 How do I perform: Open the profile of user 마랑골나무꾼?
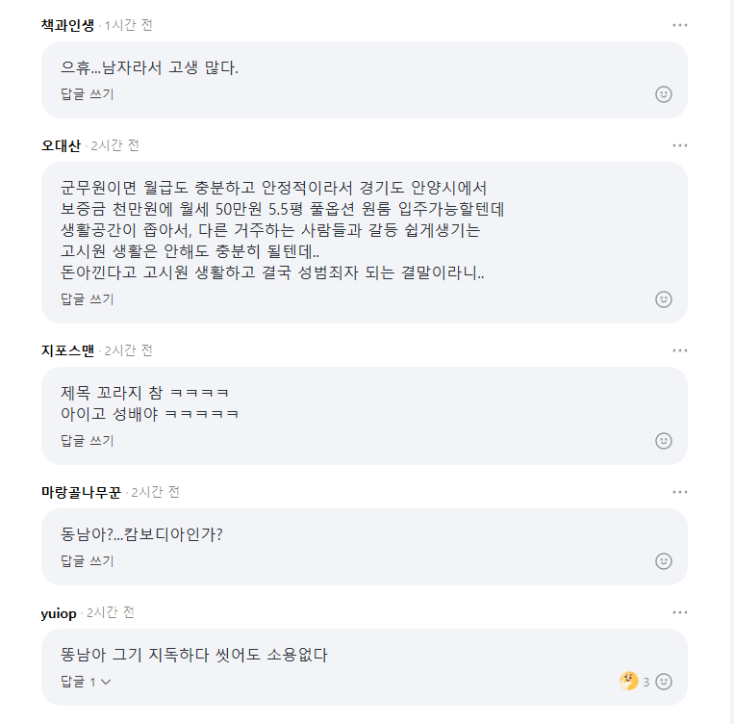(x=81, y=492)
